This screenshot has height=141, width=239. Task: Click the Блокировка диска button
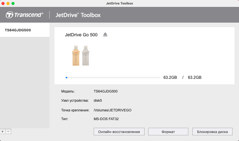point(212,132)
